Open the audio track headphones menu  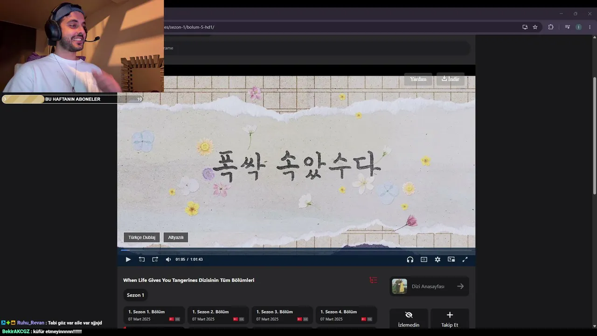410,259
